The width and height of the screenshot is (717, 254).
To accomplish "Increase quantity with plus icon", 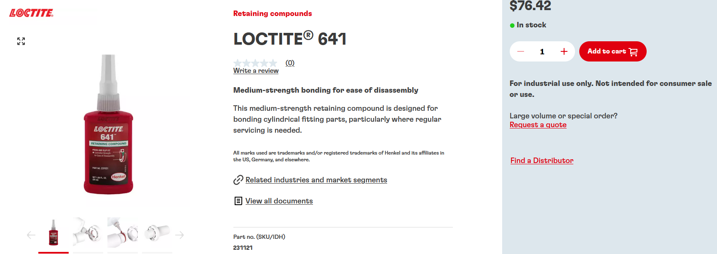I will point(564,51).
